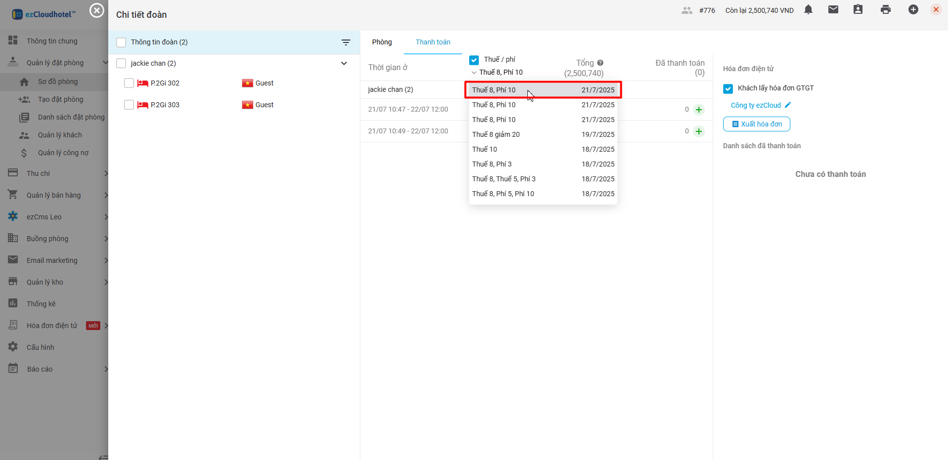
Task: Collapse the jackie chan (2) group chevron
Action: coord(344,63)
